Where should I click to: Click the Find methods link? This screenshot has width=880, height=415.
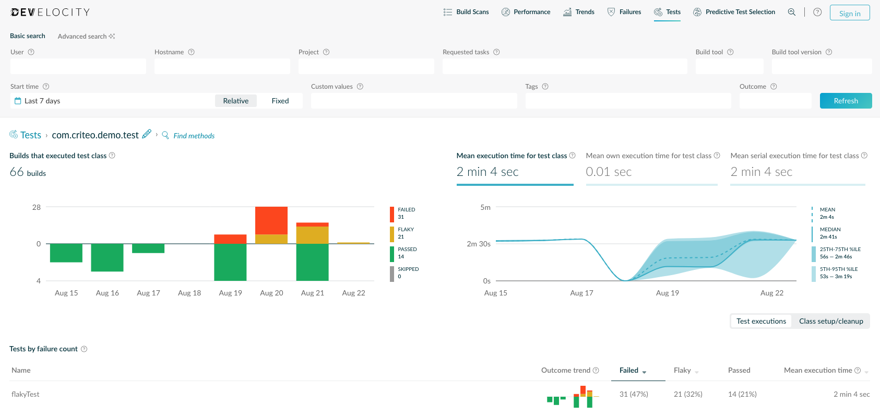(194, 136)
